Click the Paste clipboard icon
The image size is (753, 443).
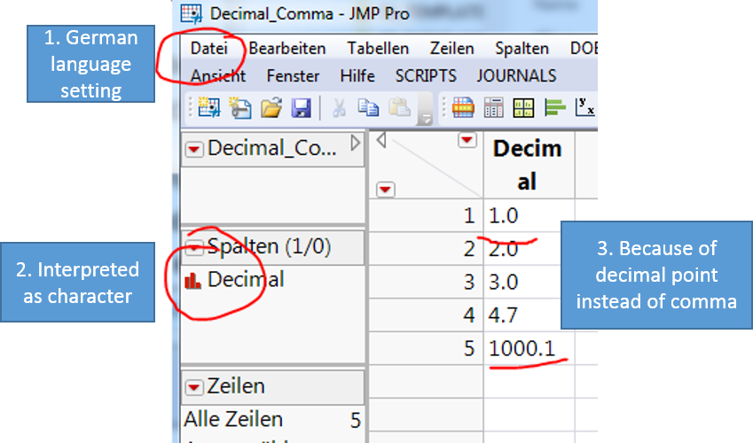(x=399, y=107)
